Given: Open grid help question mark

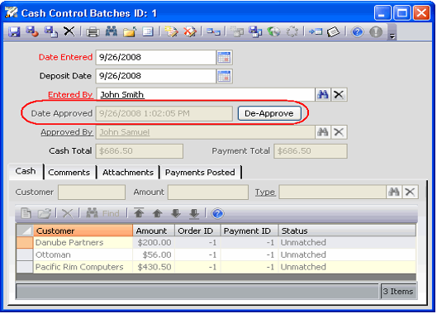Looking at the screenshot, I should pyautogui.click(x=217, y=214).
